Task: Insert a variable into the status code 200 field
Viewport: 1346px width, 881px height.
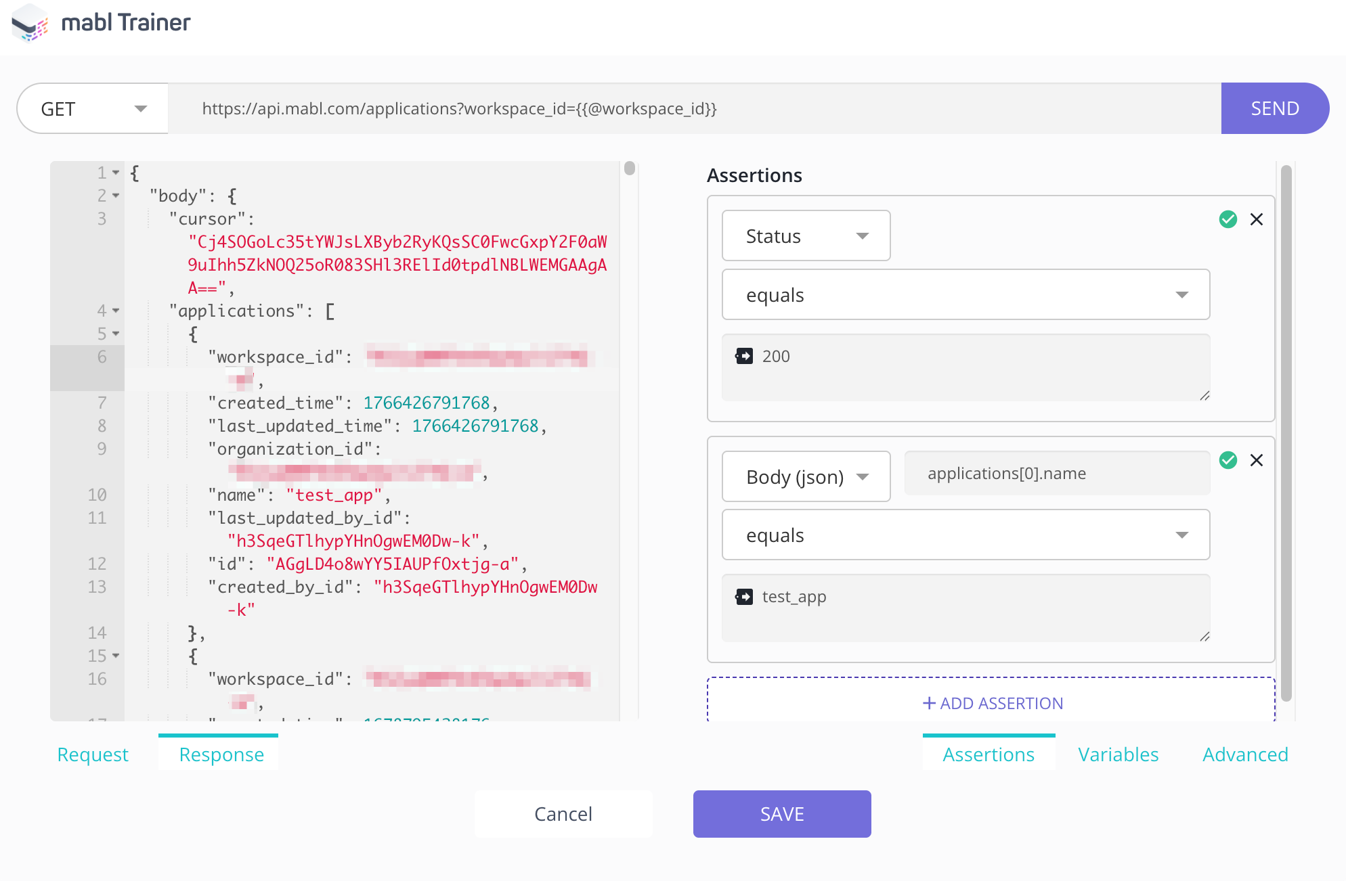Action: 745,356
